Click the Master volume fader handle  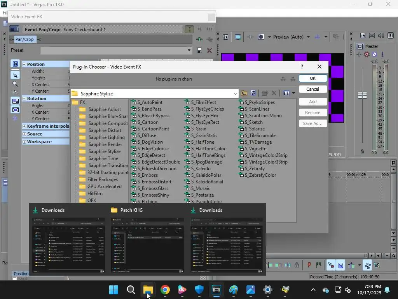pyautogui.click(x=362, y=95)
